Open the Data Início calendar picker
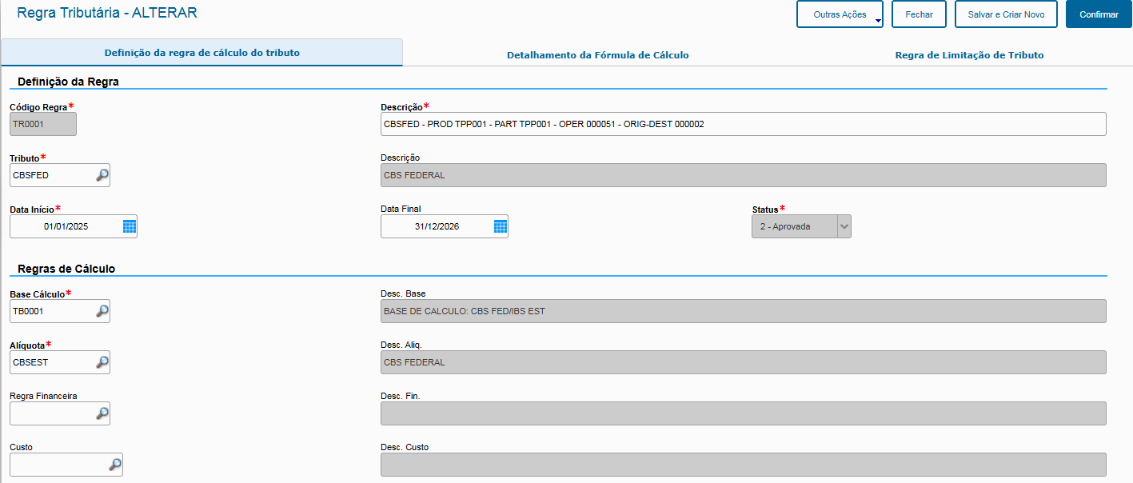 pyautogui.click(x=128, y=226)
